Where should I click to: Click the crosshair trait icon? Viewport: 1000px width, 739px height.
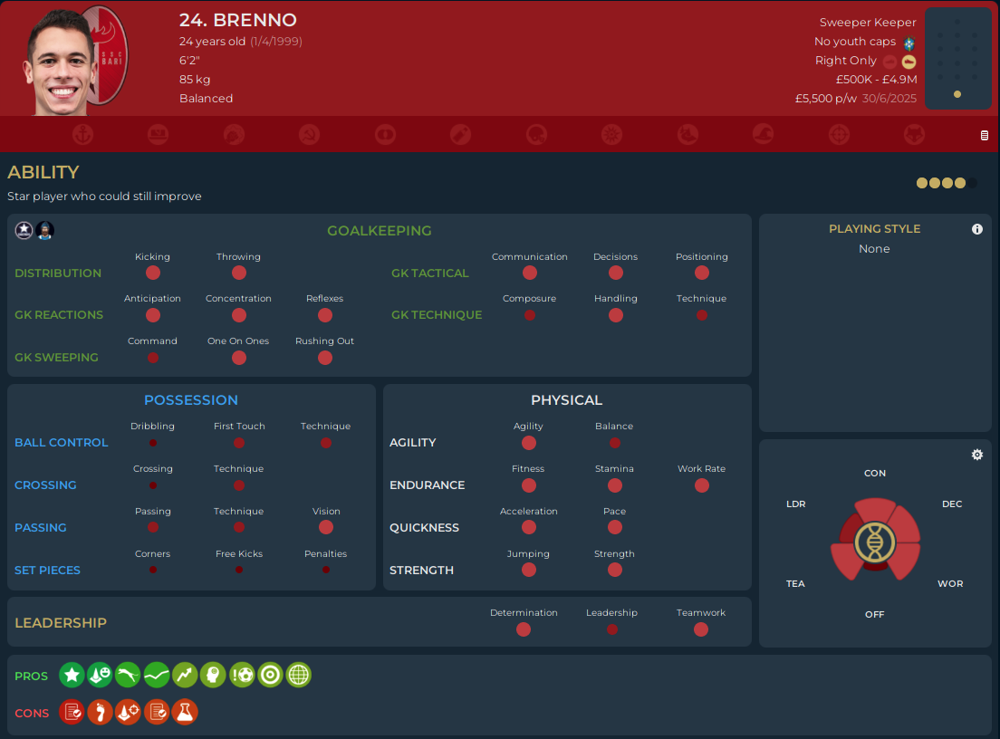coord(839,135)
